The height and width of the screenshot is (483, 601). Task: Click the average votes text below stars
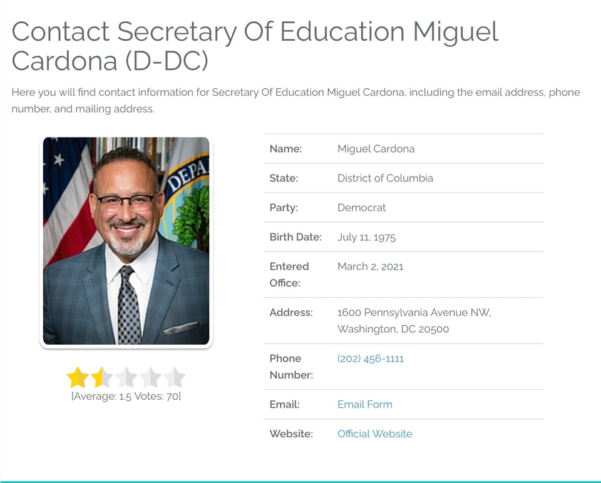click(x=126, y=396)
